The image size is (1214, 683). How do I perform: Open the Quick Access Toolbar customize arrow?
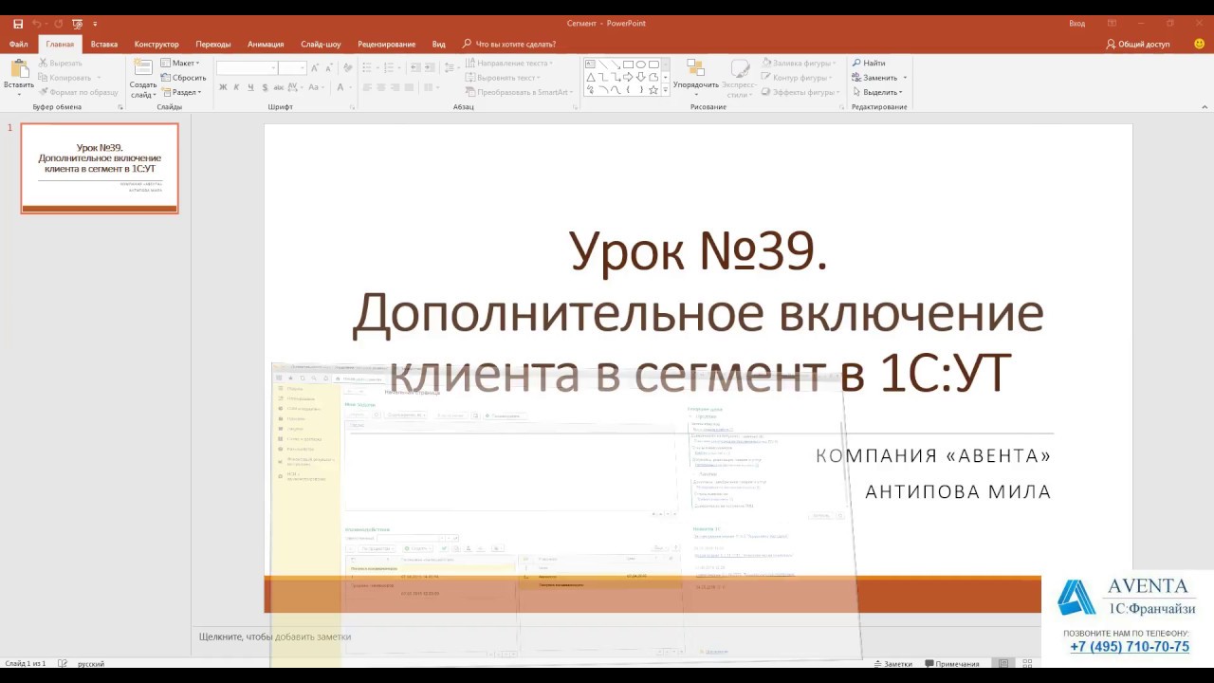95,24
